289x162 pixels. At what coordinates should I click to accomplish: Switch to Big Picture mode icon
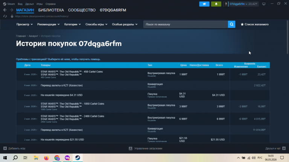(x=264, y=4)
